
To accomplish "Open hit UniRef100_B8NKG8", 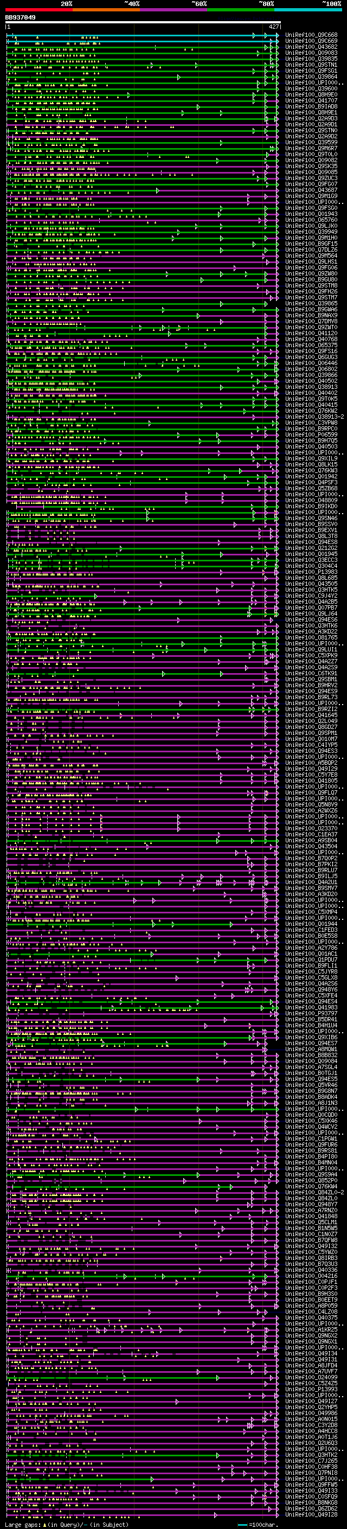I will [311, 1502].
